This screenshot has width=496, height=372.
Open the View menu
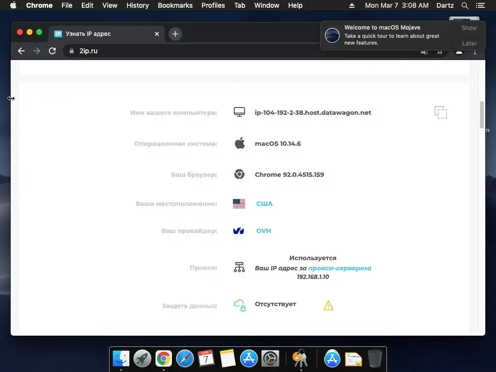[110, 5]
